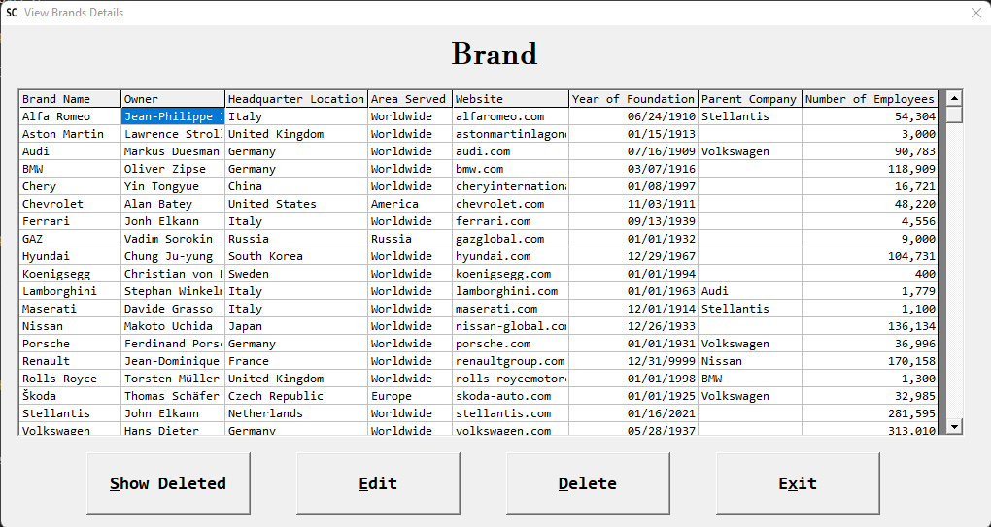Click the Delete button
Screen dimensions: 991x527
tap(588, 483)
